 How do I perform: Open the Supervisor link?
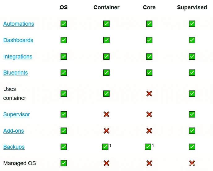[x=16, y=114]
